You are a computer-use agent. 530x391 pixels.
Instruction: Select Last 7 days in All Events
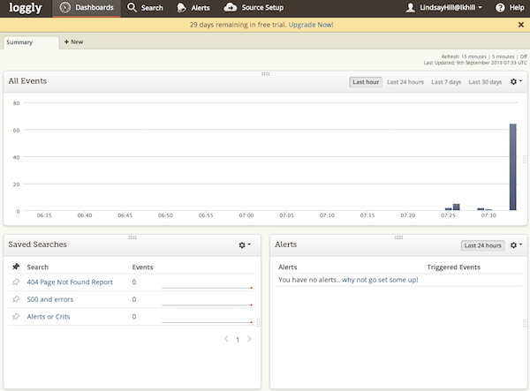pyautogui.click(x=446, y=82)
